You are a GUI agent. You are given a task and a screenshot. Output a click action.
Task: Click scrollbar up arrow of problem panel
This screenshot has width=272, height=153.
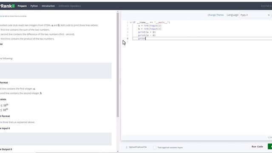[x=118, y=11]
